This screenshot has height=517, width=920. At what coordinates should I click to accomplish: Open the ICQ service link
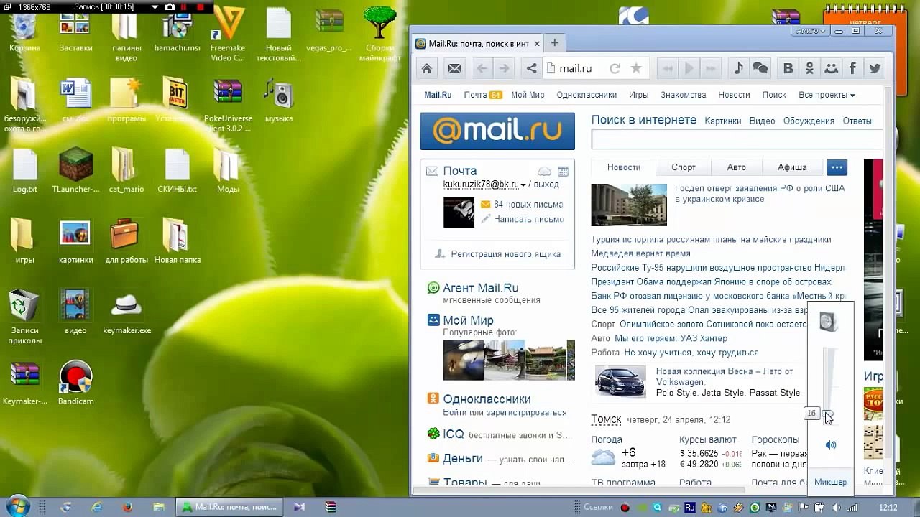[454, 434]
